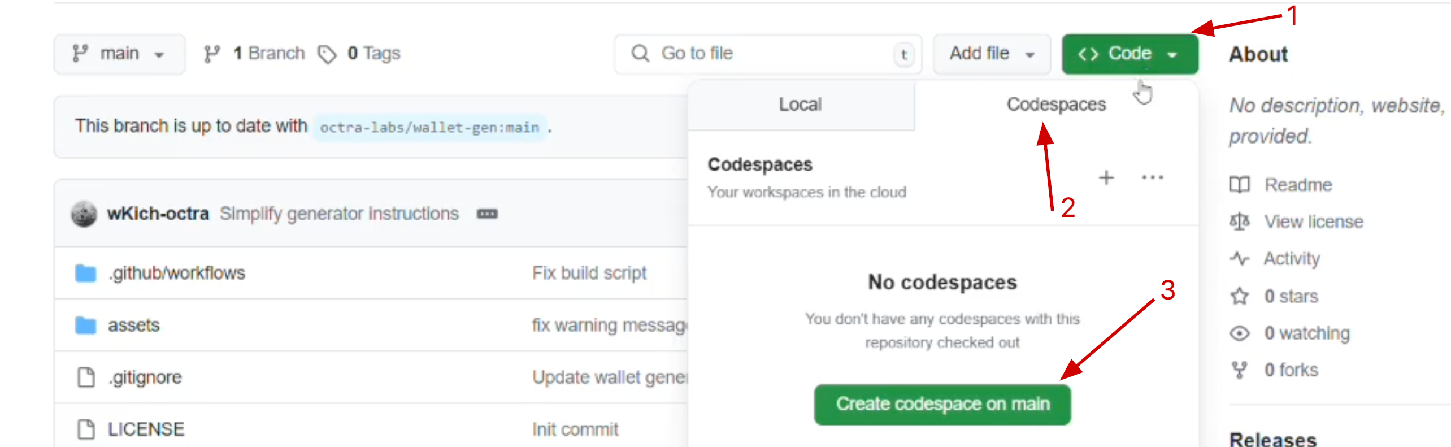Open the green Code dropdown button
Screen dimensions: 1451x447
click(x=1130, y=54)
